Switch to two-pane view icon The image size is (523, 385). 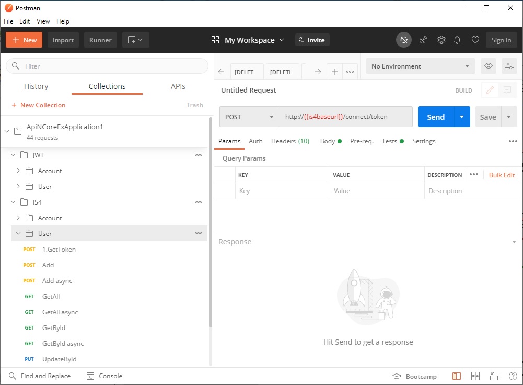(x=475, y=376)
